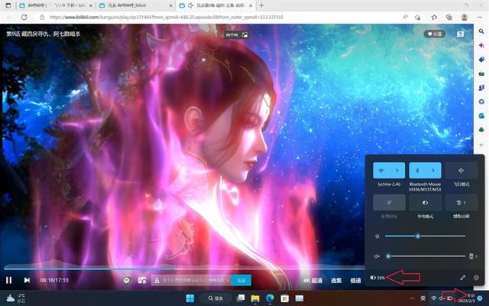Open File Explorer from taskbar
Screen dimensions: 489x306
[x=255, y=298]
